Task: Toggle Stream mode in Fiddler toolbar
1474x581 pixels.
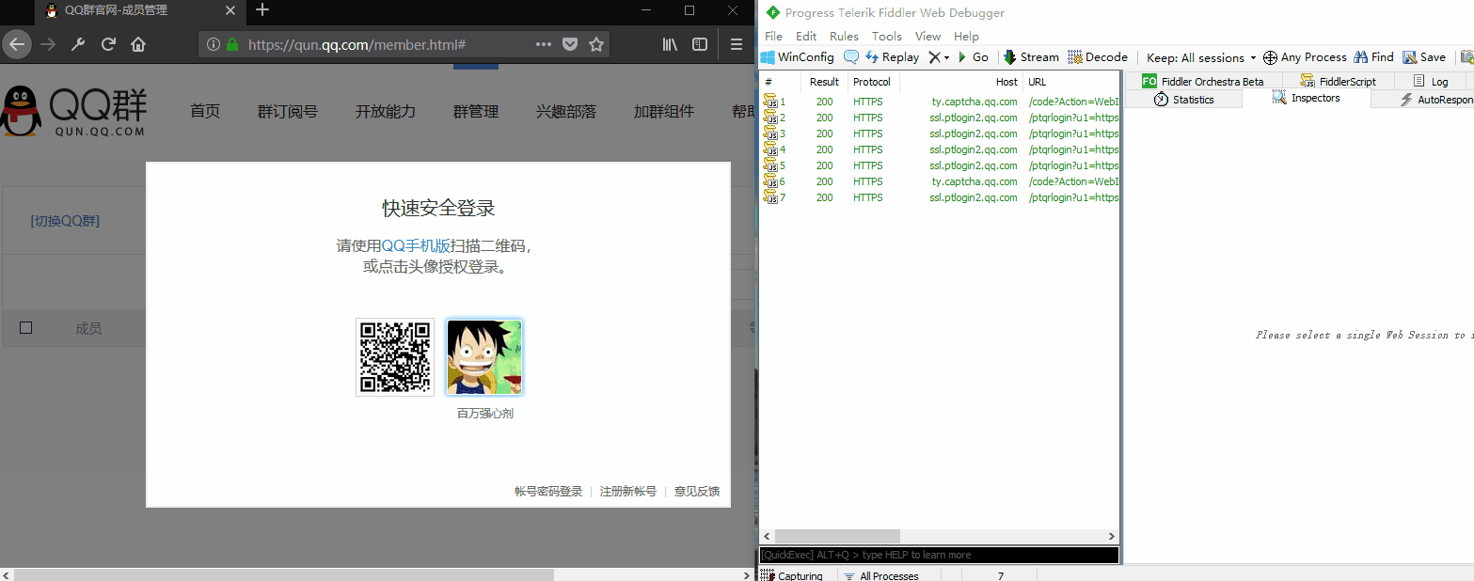Action: tap(1031, 57)
